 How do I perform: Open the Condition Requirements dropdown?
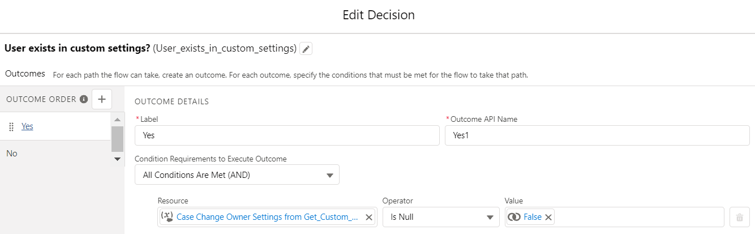(237, 175)
